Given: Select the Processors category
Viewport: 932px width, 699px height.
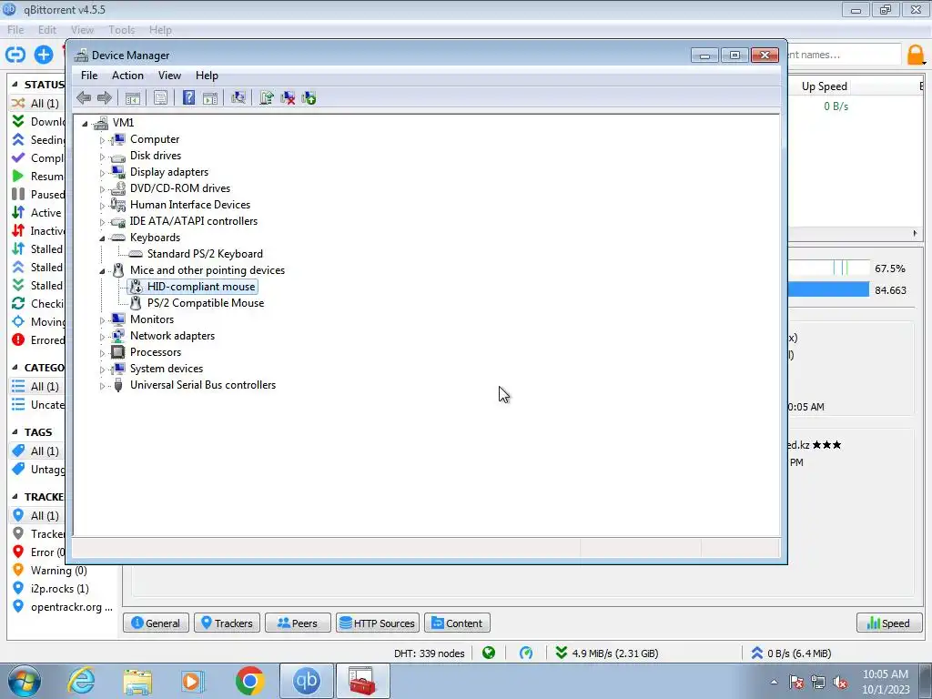Looking at the screenshot, I should click(156, 352).
